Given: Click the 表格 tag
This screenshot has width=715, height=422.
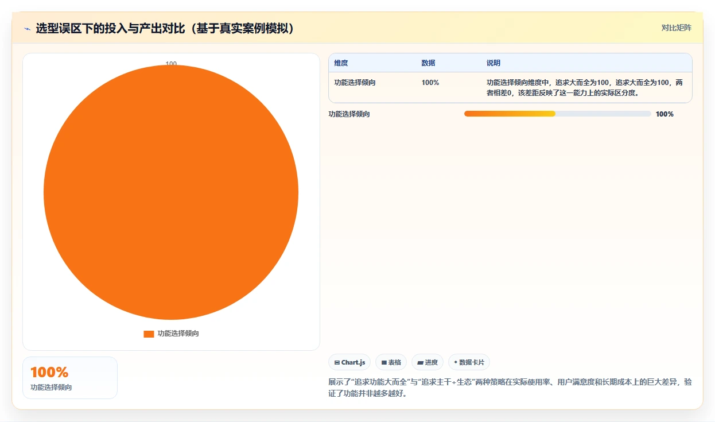Looking at the screenshot, I should point(391,362).
